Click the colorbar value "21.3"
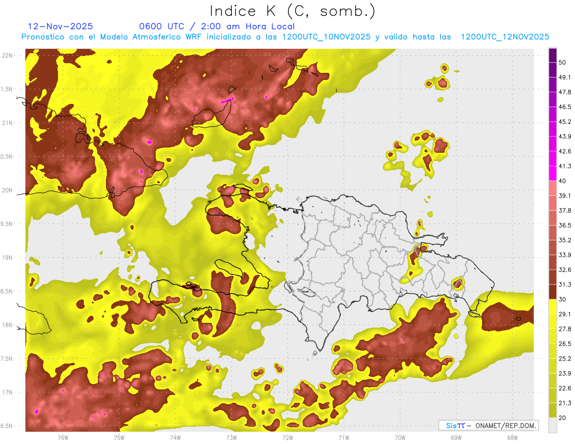575x444 pixels. click(564, 403)
